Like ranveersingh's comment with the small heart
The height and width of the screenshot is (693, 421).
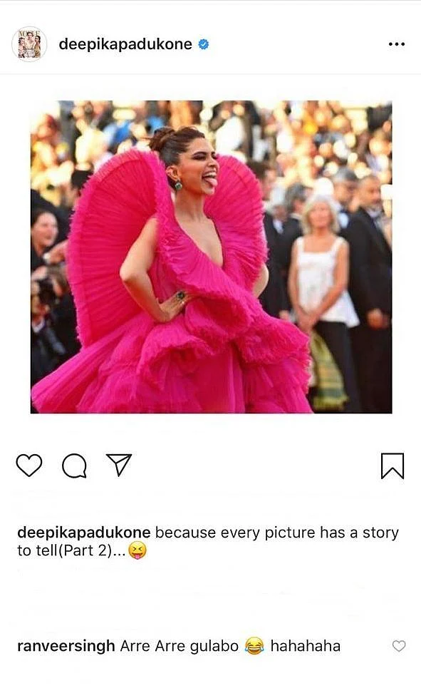click(399, 646)
